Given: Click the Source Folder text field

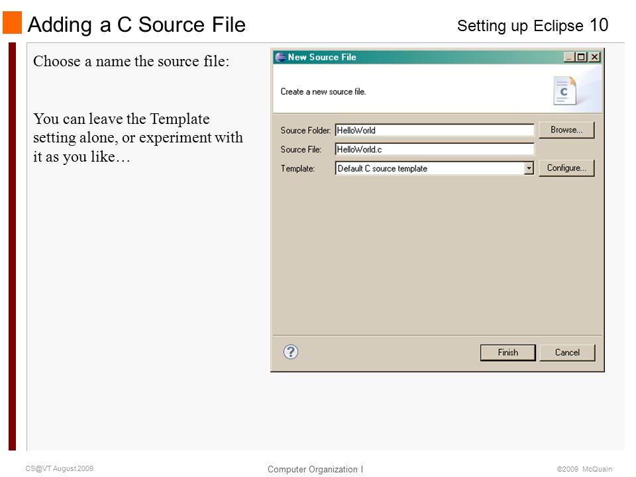Looking at the screenshot, I should [435, 131].
